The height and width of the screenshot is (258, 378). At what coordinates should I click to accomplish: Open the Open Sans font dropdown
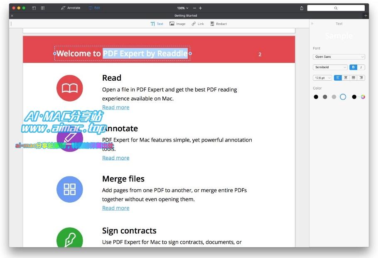339,57
